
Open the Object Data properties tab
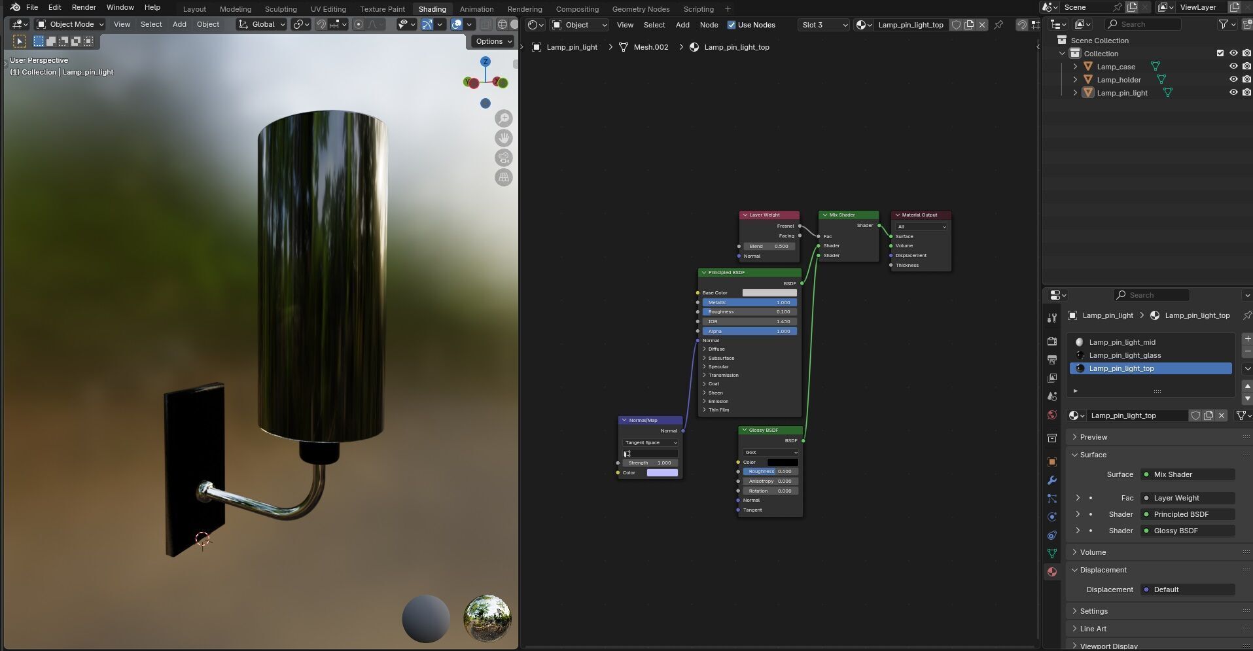click(1052, 554)
